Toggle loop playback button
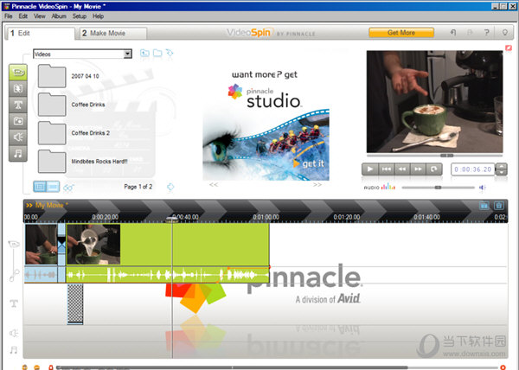The width and height of the screenshot is (519, 370). click(434, 169)
